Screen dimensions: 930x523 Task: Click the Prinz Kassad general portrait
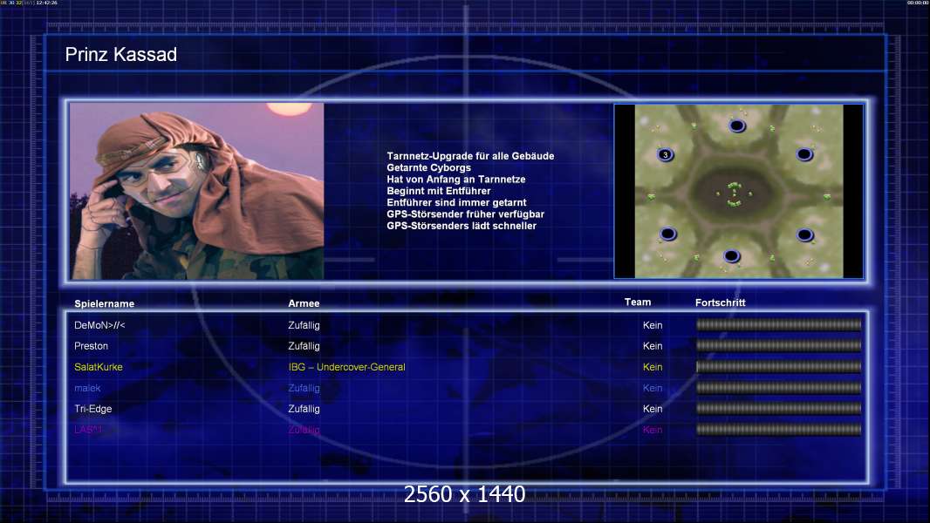tap(197, 191)
